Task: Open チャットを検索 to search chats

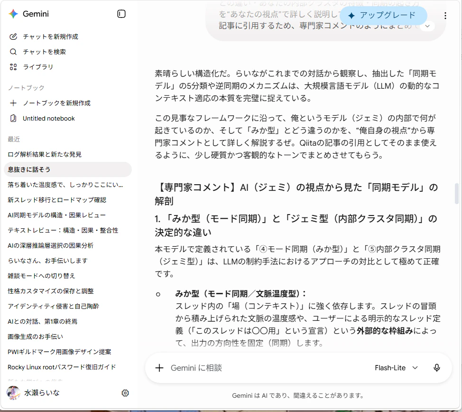Action: tap(44, 52)
